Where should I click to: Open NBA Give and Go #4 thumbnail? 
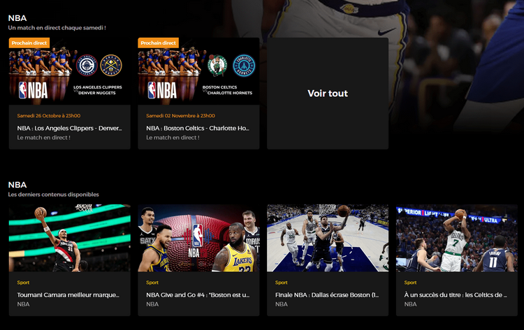point(198,238)
